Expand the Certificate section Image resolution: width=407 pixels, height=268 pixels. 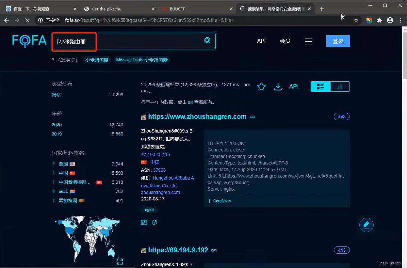219,201
